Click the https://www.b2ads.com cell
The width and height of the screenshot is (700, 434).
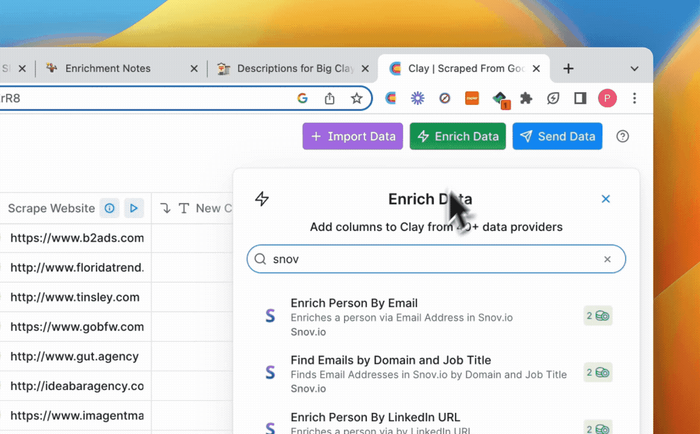click(75, 238)
